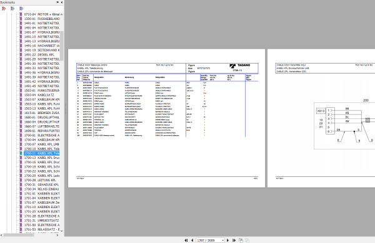Viewport: 375px width, 243px height.
Task: Click the green bookmark options icon
Action: (x=12, y=9)
